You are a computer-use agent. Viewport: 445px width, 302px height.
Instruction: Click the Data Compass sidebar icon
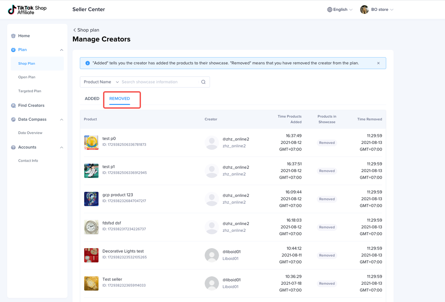[13, 119]
